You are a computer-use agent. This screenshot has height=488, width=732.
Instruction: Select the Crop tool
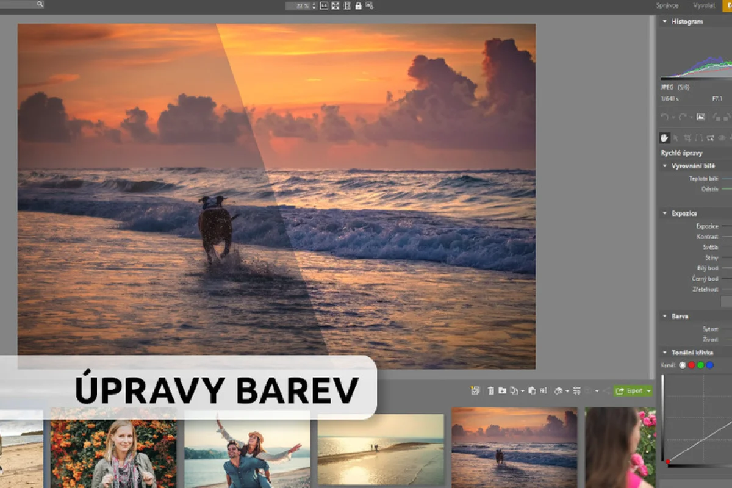point(687,138)
